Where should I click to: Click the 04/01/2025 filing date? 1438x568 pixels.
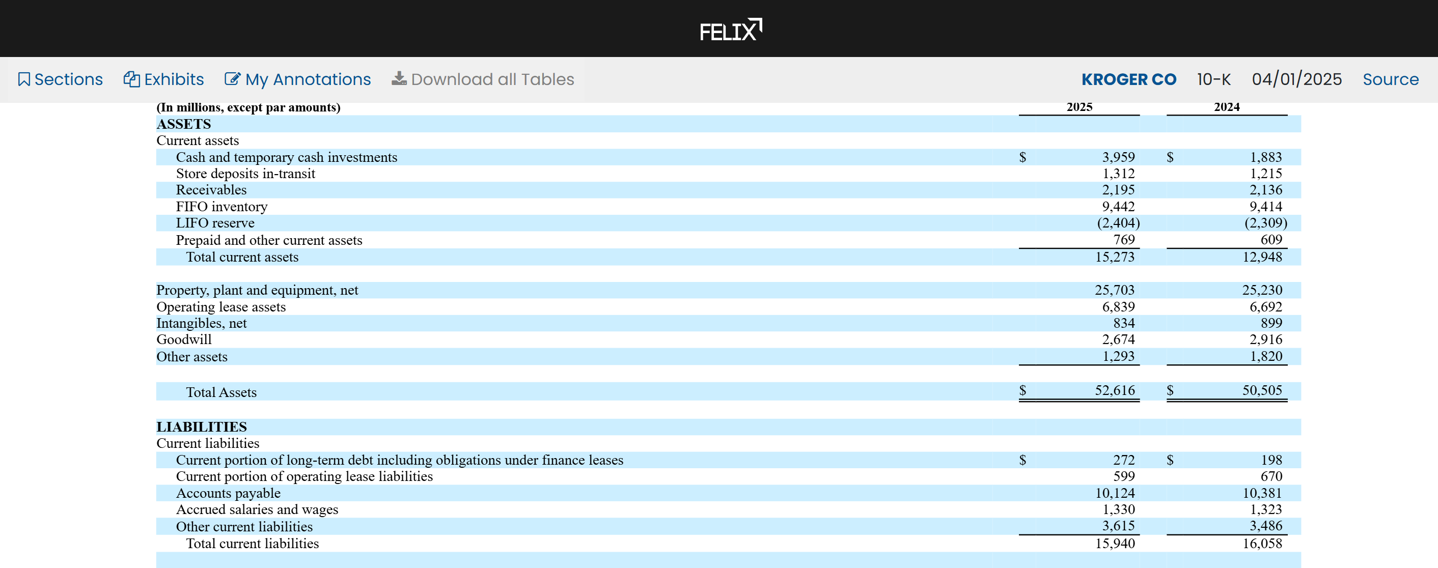coord(1296,79)
